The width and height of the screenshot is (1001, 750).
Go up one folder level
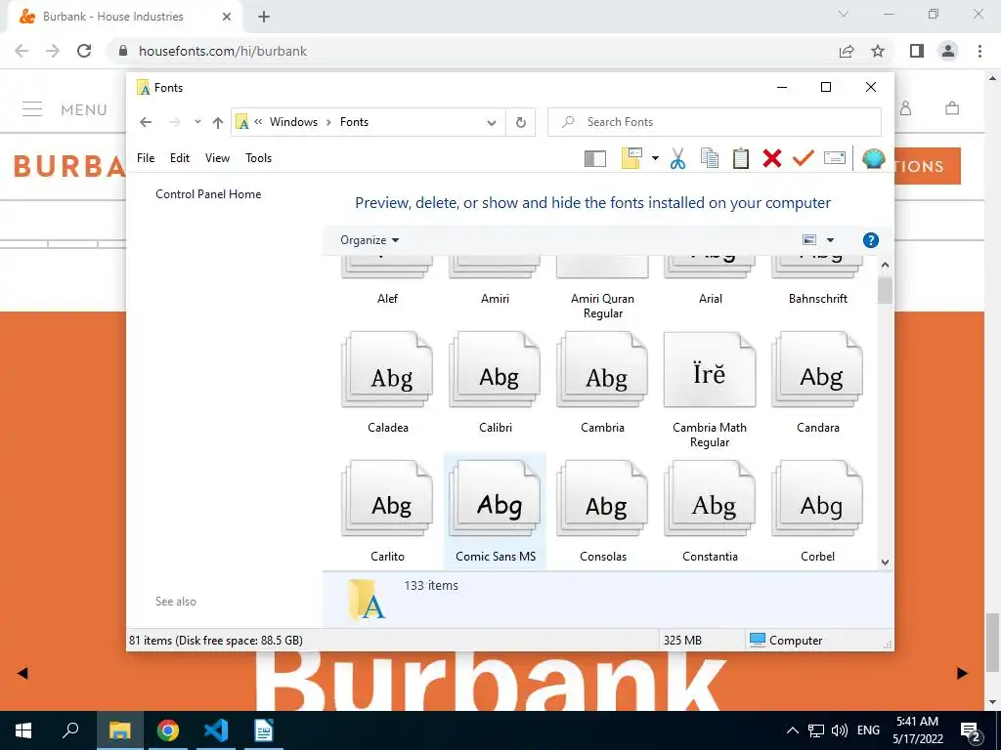tap(218, 122)
